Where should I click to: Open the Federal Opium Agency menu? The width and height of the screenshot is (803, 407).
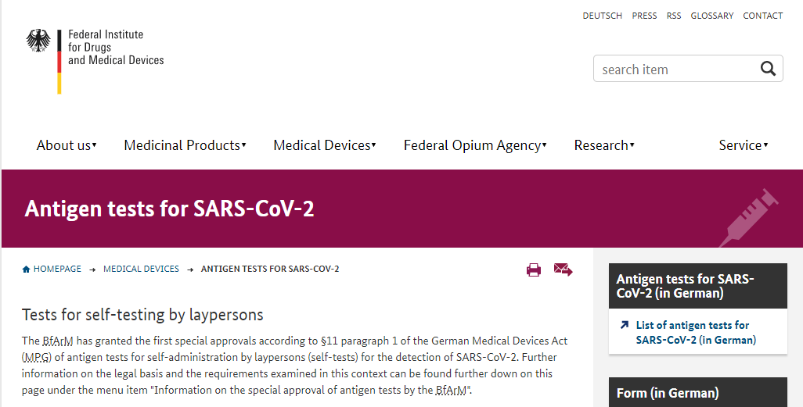tap(475, 145)
